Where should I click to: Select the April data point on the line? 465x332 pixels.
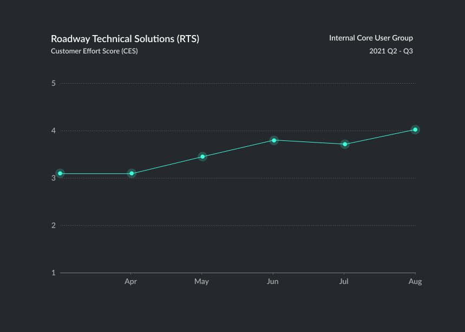131,173
